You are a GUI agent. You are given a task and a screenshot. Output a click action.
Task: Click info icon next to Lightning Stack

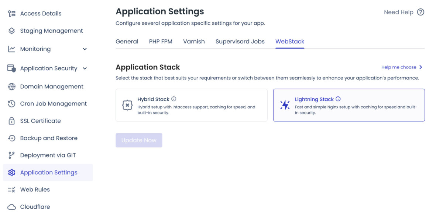338,99
